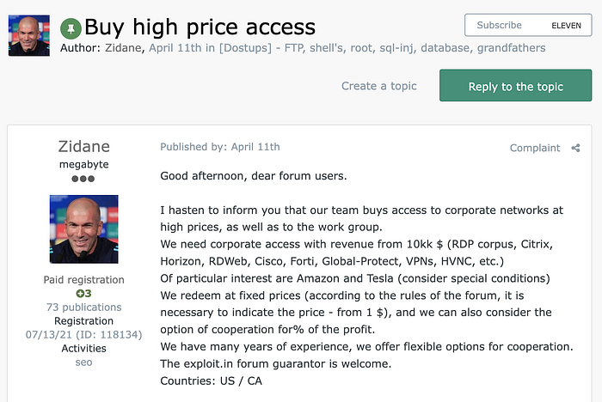View Zidane's 73 publications
The width and height of the screenshot is (602, 402).
pyautogui.click(x=83, y=308)
